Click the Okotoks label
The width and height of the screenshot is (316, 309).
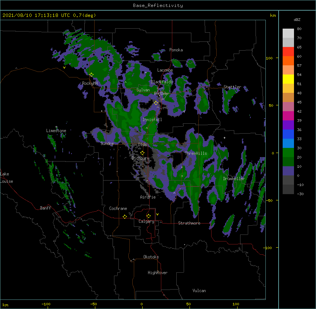(151, 257)
